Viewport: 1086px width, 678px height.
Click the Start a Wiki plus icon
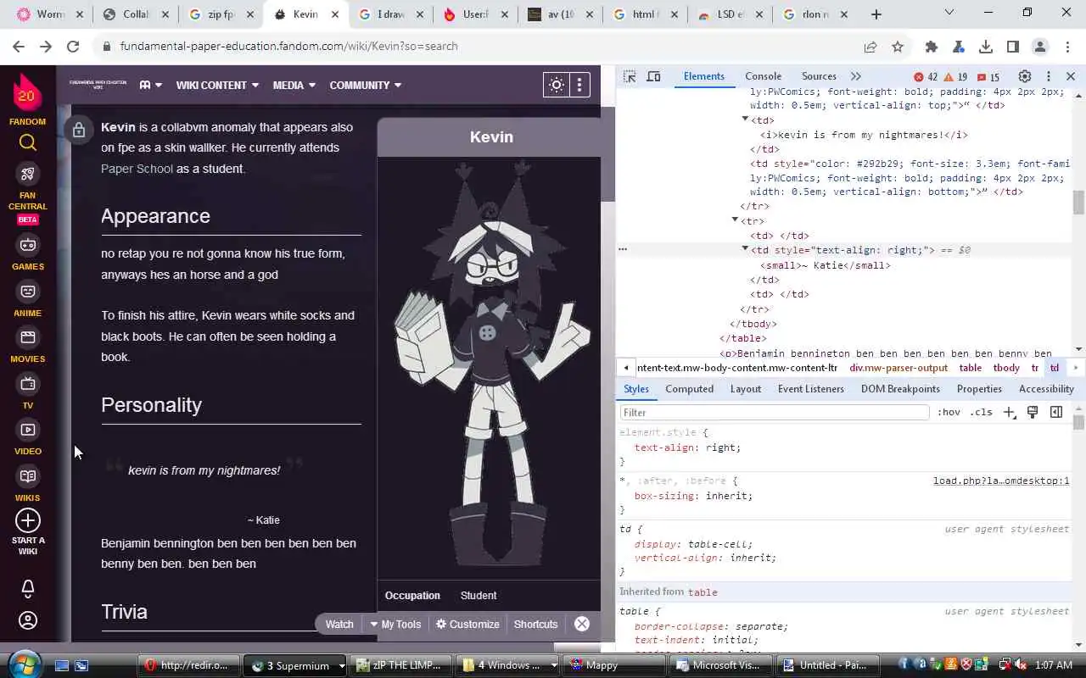28,520
